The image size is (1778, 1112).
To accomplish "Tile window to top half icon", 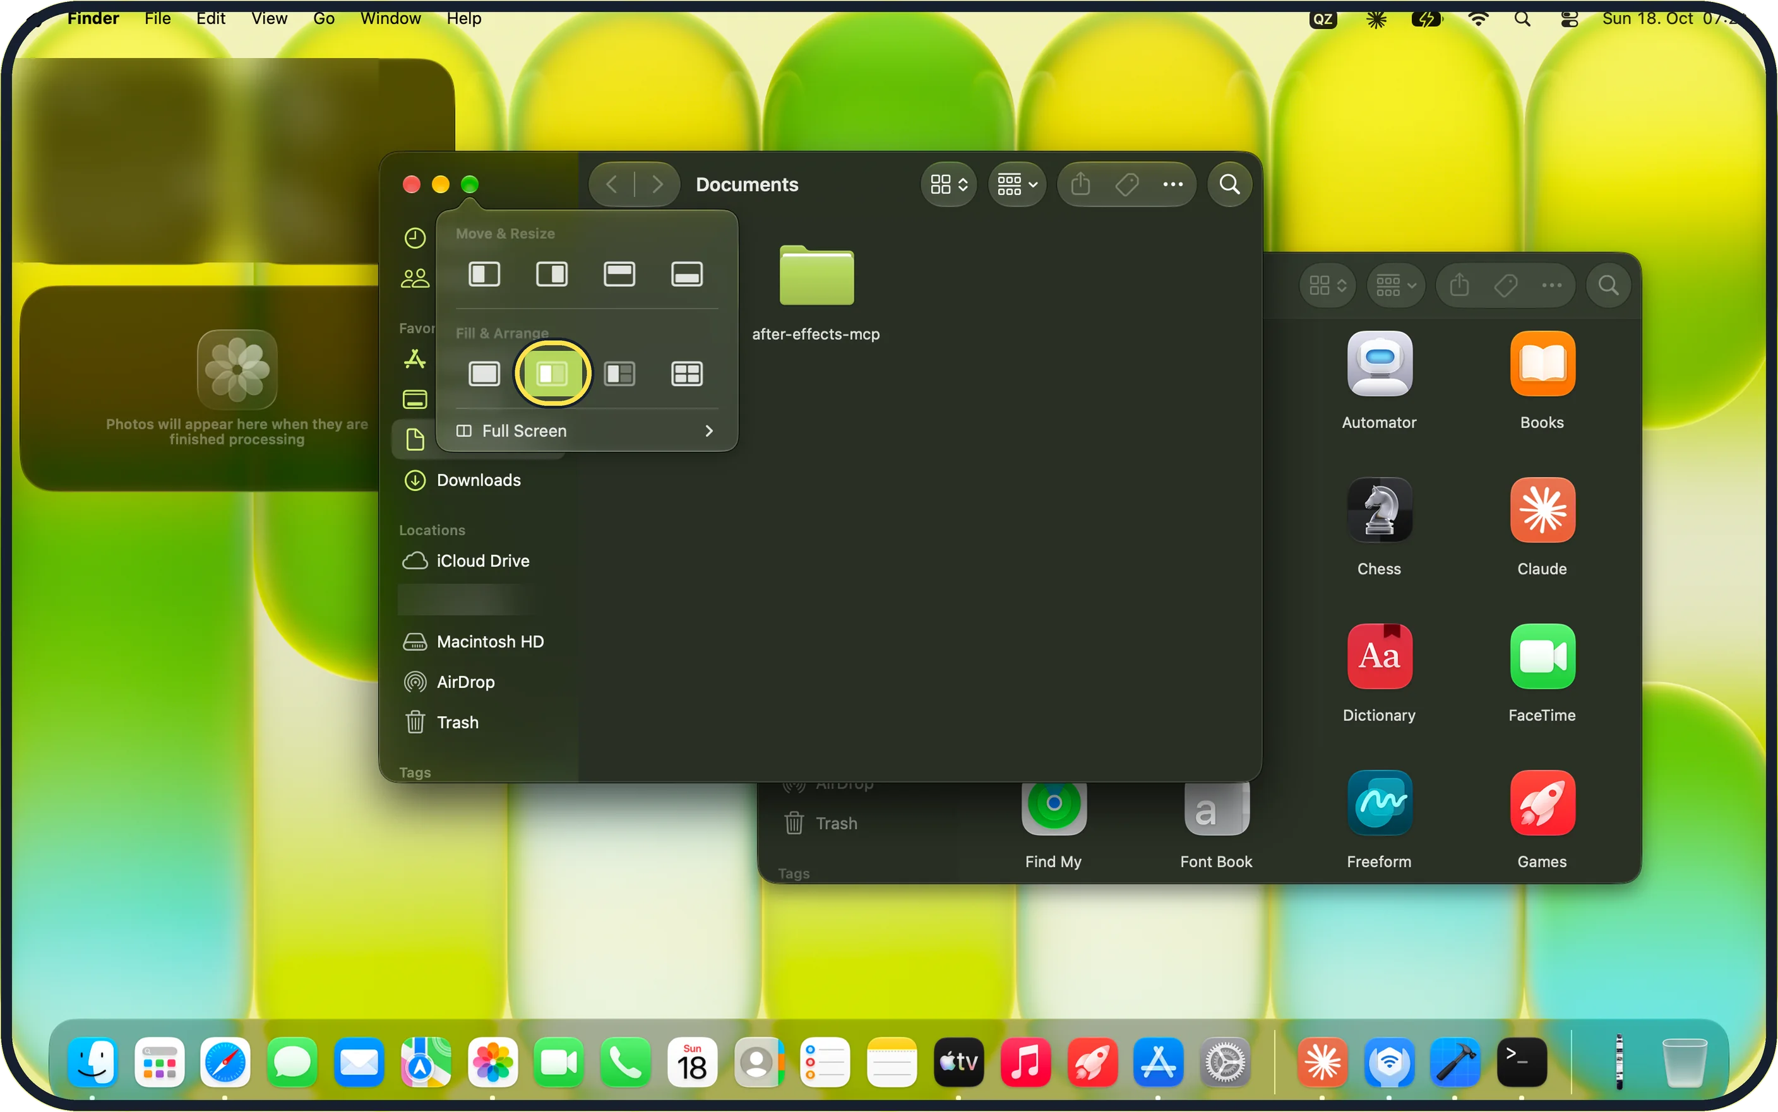I will 619,275.
